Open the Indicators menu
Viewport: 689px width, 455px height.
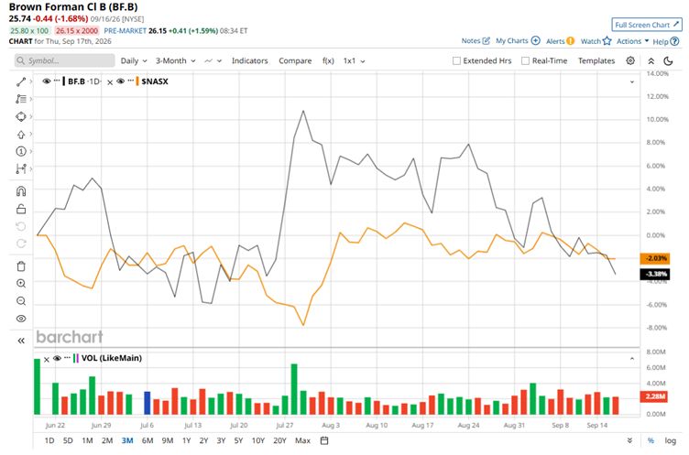249,60
